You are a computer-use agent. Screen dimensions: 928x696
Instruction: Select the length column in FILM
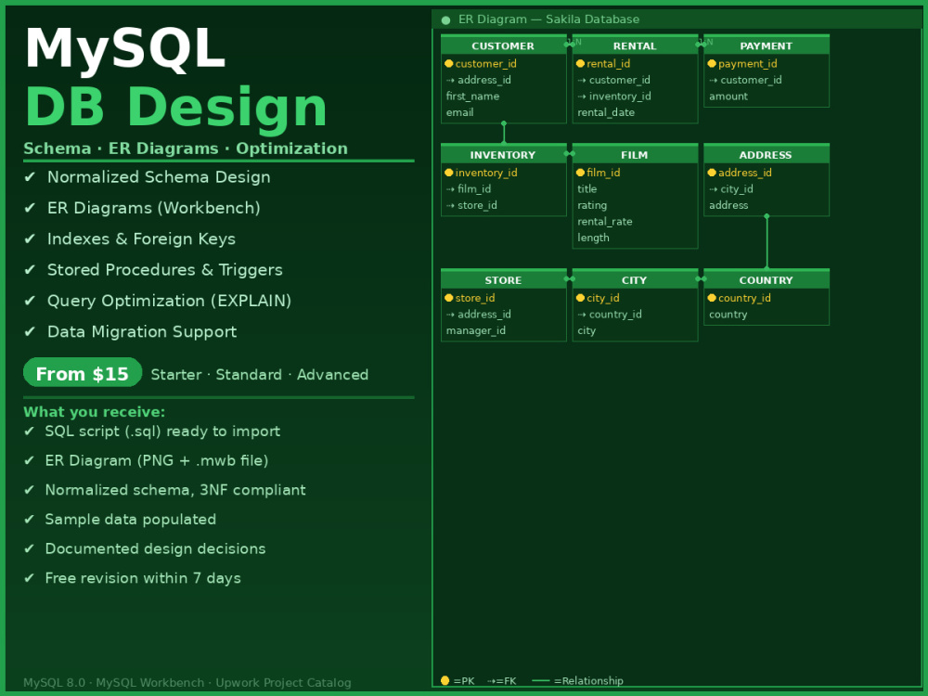[x=593, y=238]
